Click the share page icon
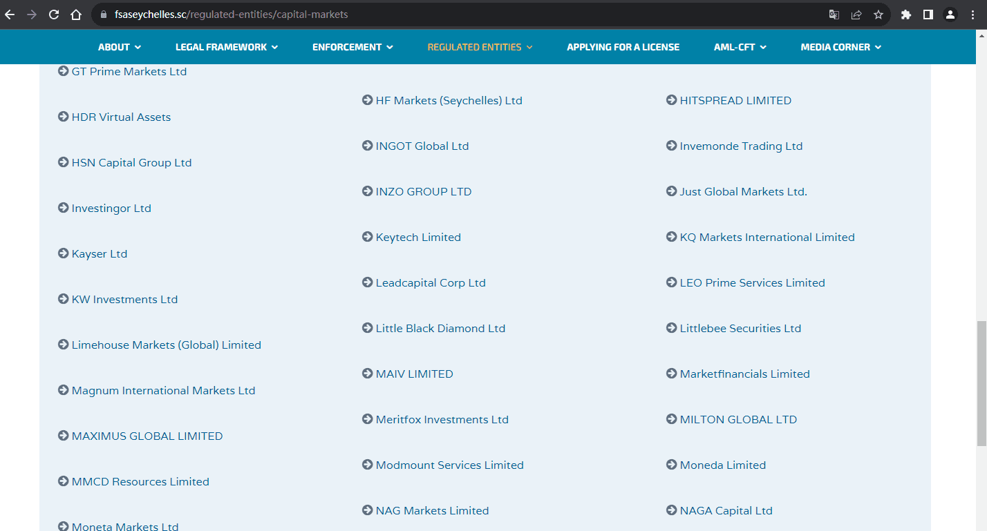Screen dimensions: 987x531 pyautogui.click(x=856, y=15)
